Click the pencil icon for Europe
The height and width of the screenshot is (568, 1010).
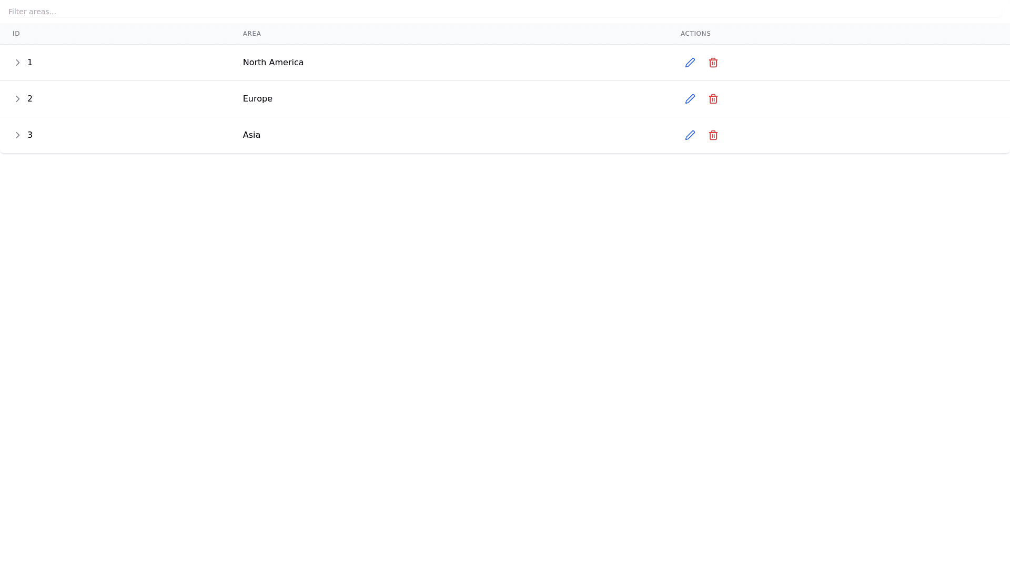click(x=690, y=99)
